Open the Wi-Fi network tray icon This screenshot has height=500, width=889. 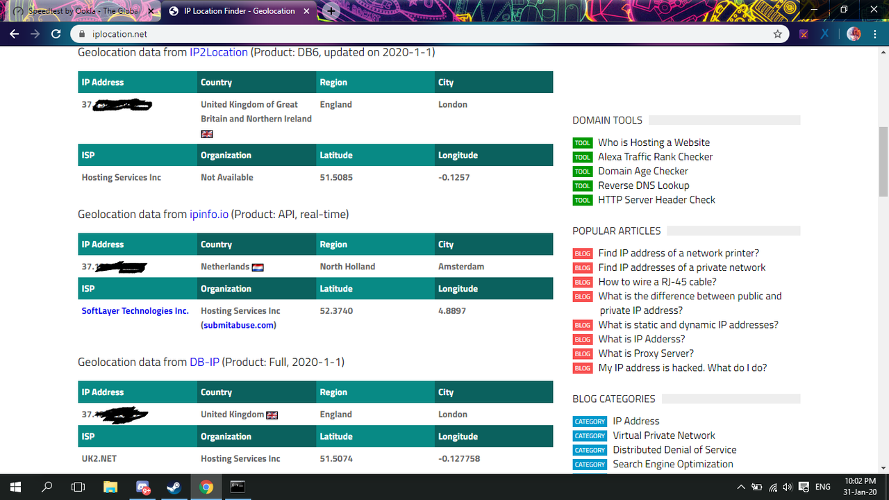(x=772, y=487)
